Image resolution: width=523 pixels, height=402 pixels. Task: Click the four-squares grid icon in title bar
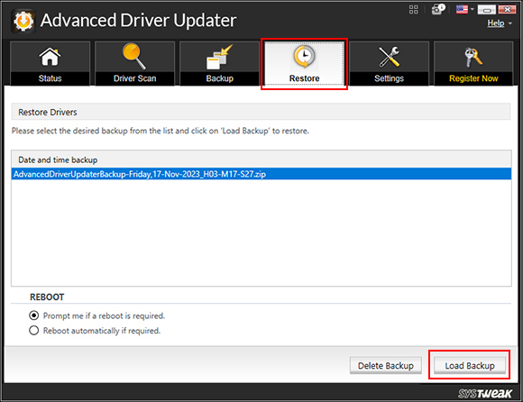tap(414, 9)
